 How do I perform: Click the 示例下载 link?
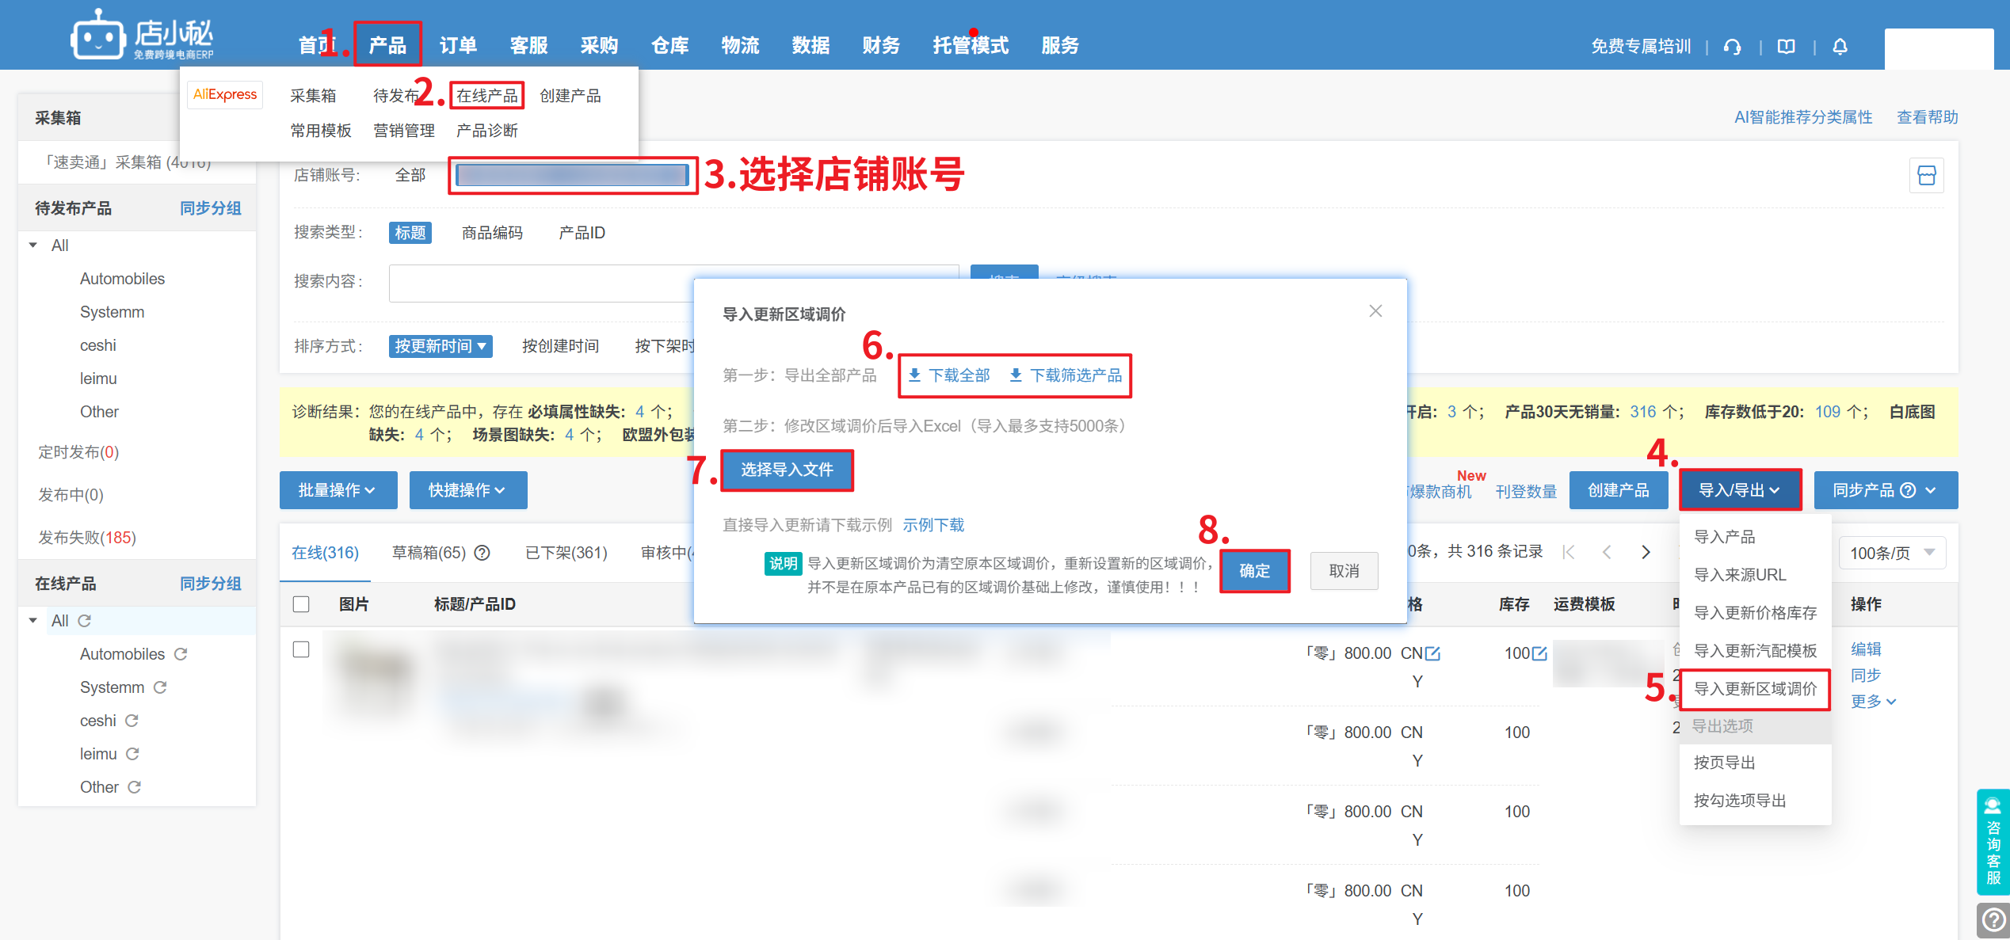[x=933, y=525]
